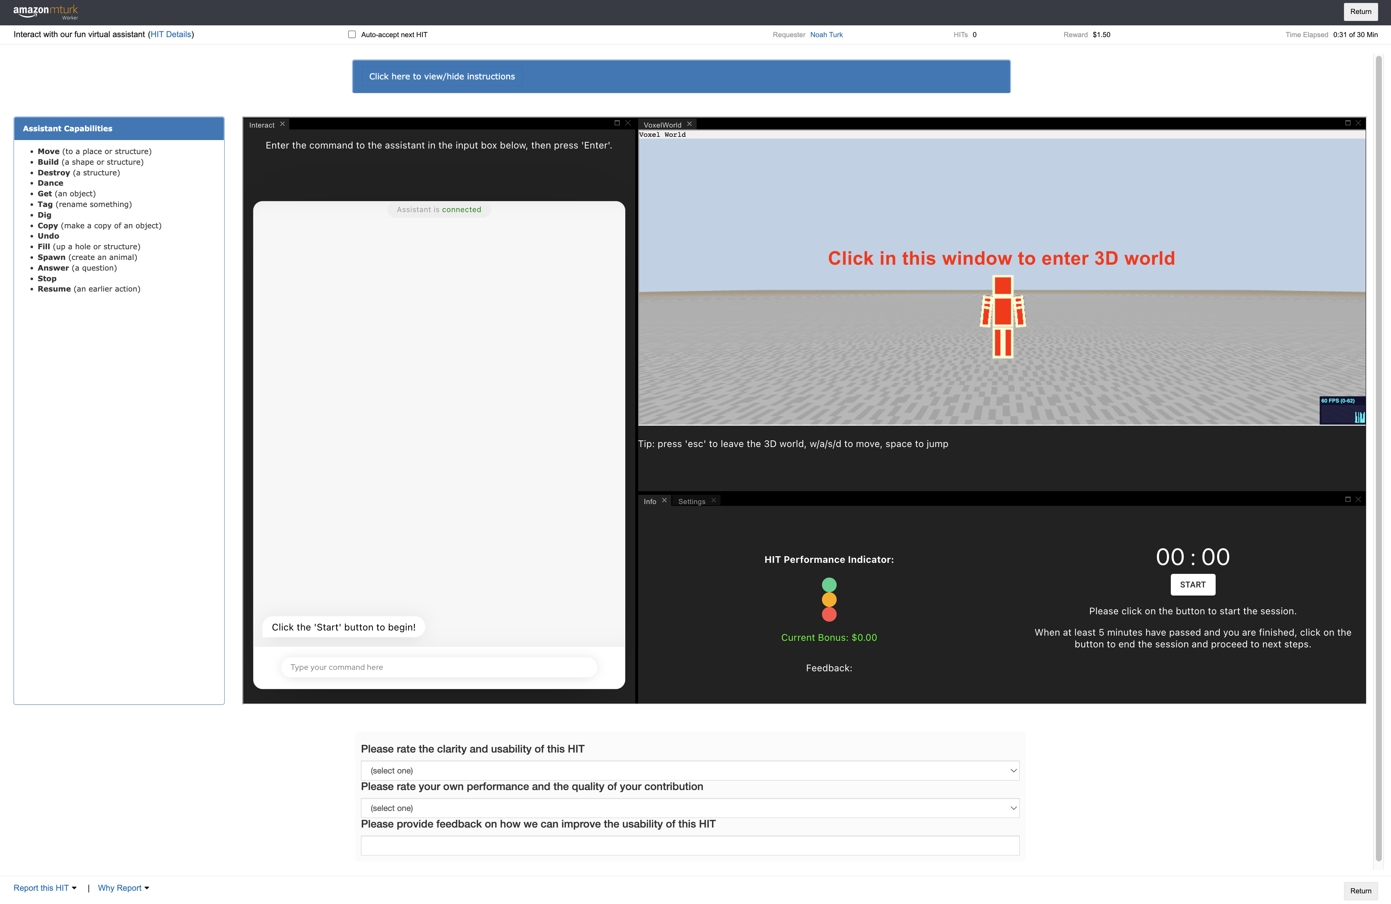
Task: Switch to the Info tab
Action: pos(650,501)
